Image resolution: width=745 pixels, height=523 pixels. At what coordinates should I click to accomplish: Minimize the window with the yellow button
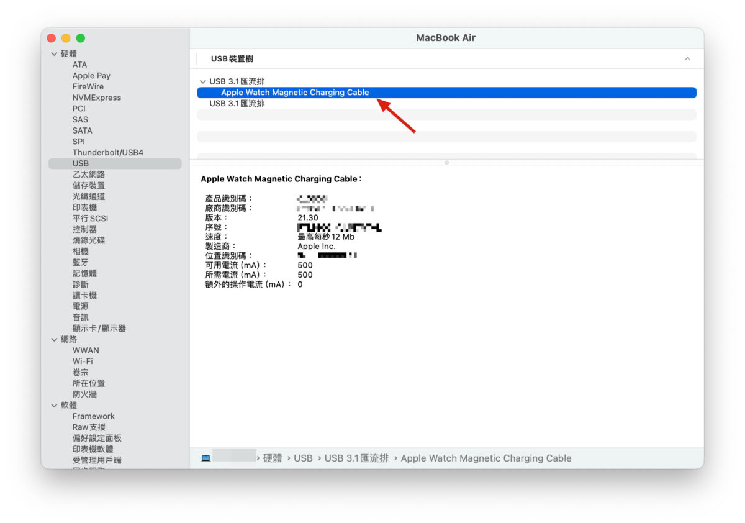66,38
